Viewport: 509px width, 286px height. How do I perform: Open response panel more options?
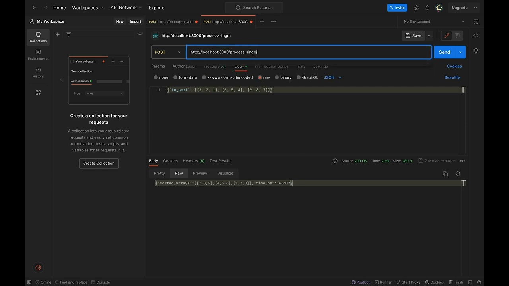click(462, 161)
